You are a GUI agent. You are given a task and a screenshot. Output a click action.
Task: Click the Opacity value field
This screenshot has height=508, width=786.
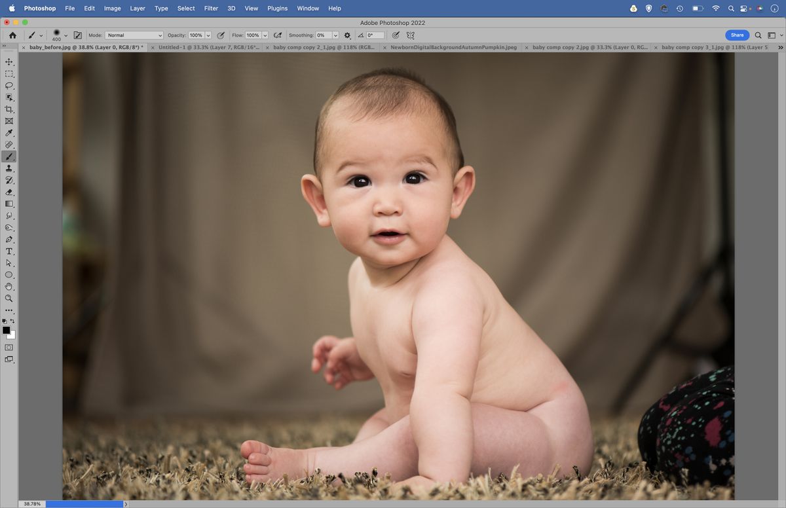(x=196, y=35)
